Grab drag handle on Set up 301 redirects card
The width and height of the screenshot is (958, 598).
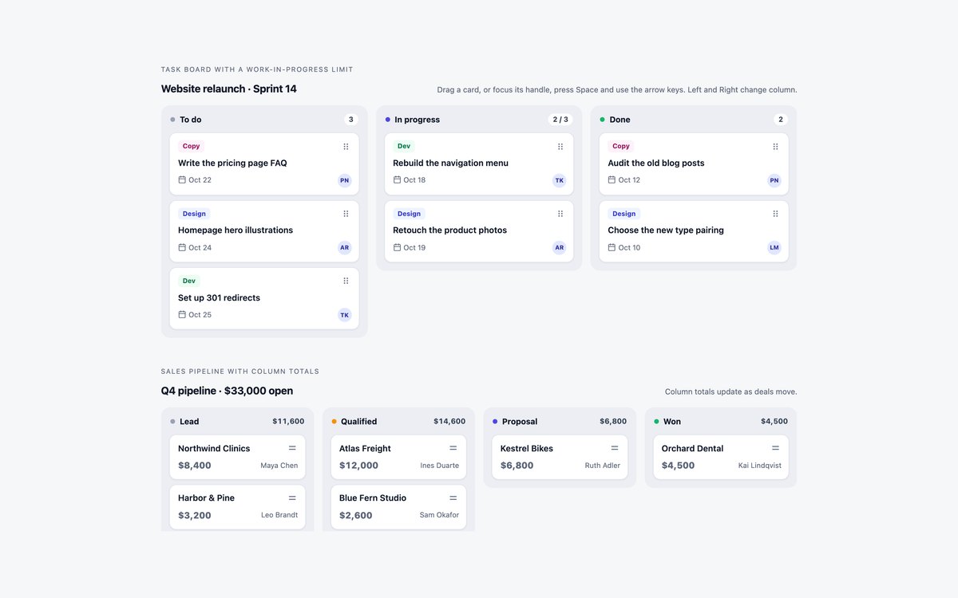(x=346, y=281)
